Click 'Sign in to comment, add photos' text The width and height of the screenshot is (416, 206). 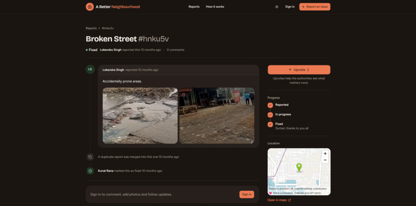pos(131,194)
